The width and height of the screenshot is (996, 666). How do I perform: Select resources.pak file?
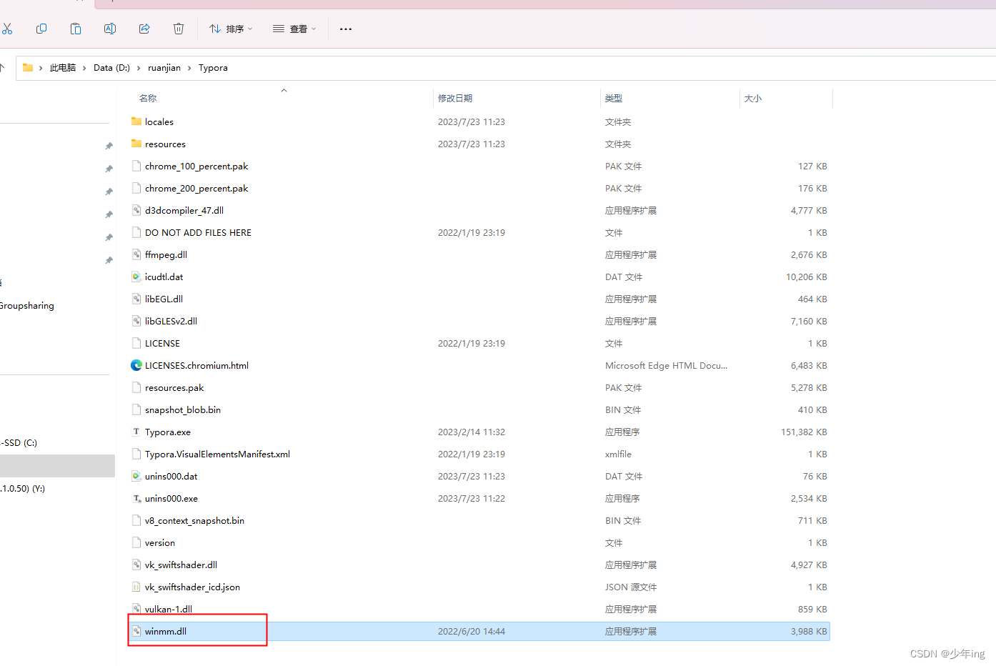click(x=174, y=388)
